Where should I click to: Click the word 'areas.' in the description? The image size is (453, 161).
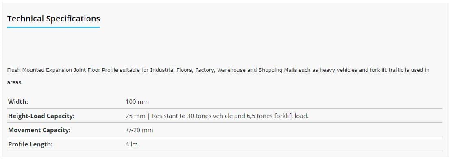coord(15,82)
